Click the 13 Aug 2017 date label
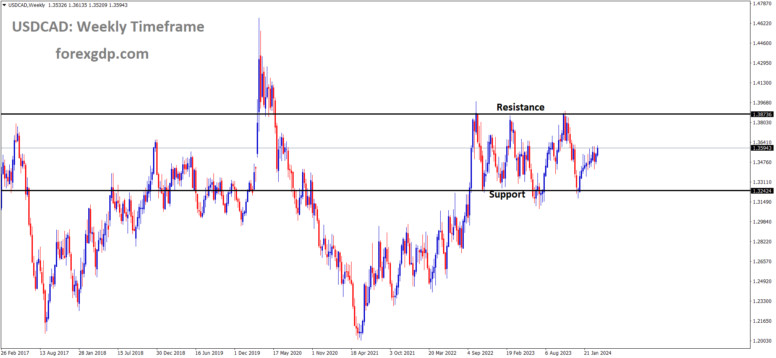 54,353
